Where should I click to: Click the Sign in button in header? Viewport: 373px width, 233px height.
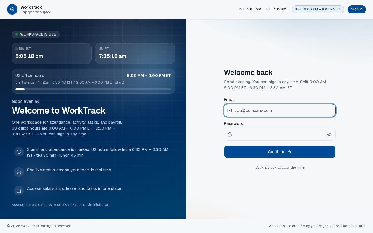coord(357,9)
